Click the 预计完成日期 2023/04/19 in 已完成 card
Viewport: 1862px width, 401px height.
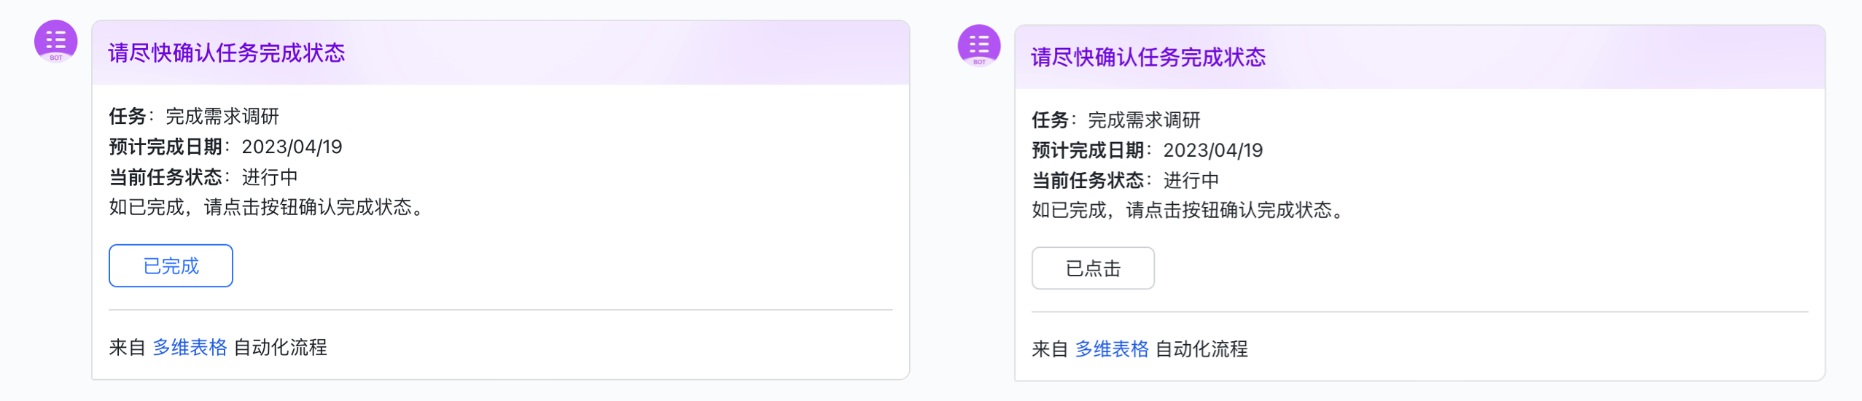(x=226, y=147)
